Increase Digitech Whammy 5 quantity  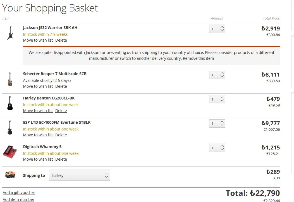point(222,146)
